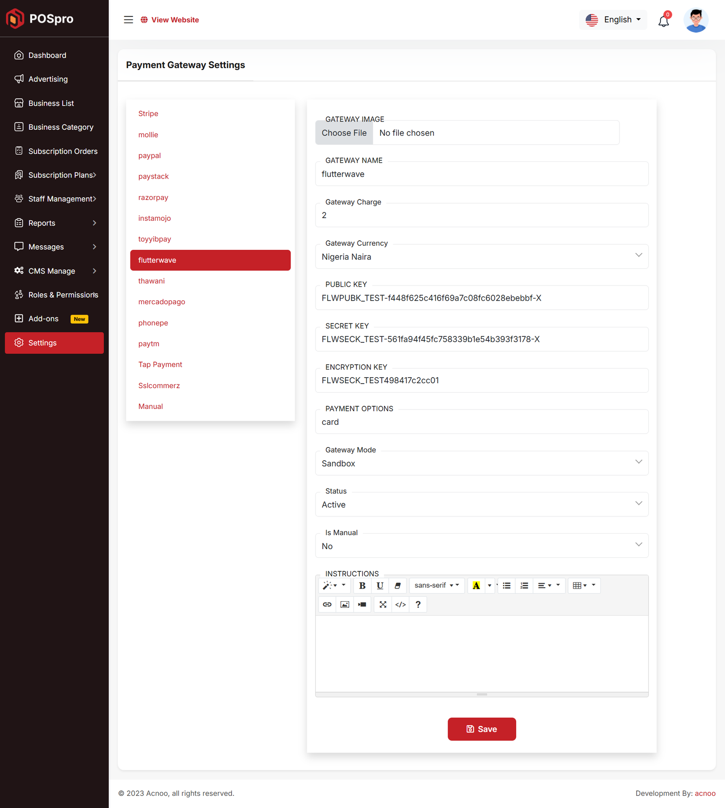Screen dimensions: 725x808
Task: Open the Gateway Currency dropdown
Action: (x=481, y=257)
